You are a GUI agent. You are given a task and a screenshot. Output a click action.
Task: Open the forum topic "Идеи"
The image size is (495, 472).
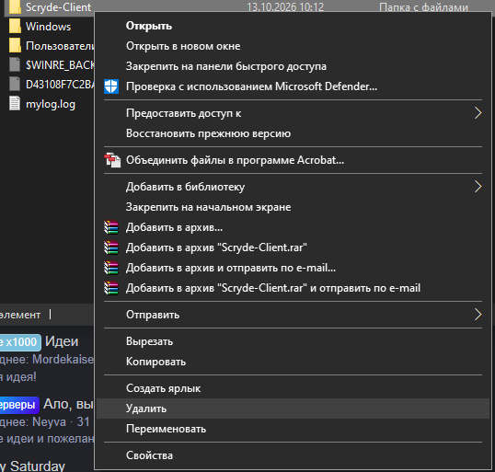[62, 341]
